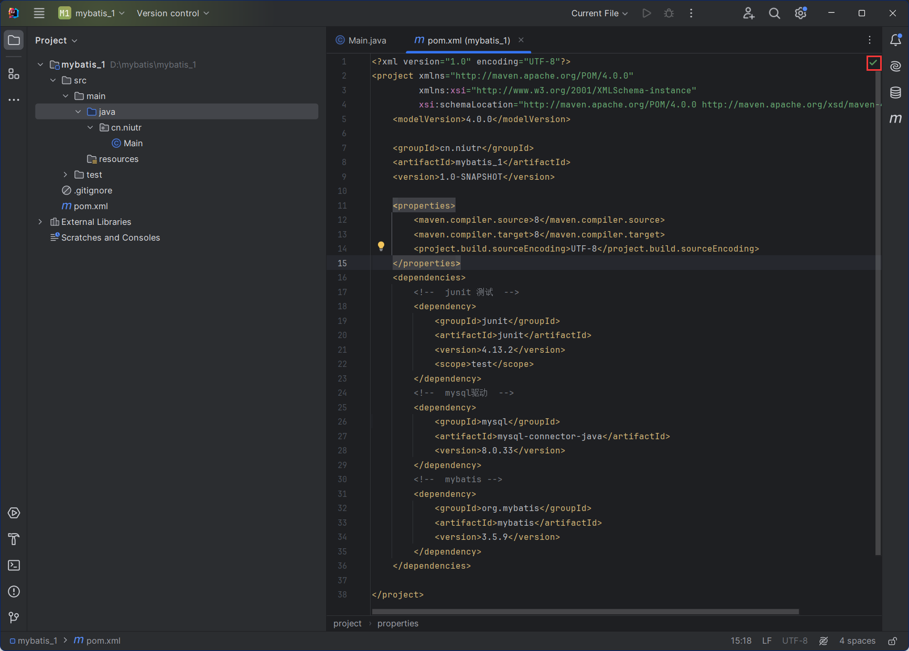Screen dimensions: 909x651
Task: Click the UTF-8 encoding status bar button
Action: coord(794,641)
